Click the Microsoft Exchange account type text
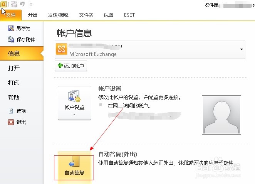 tap(93, 54)
